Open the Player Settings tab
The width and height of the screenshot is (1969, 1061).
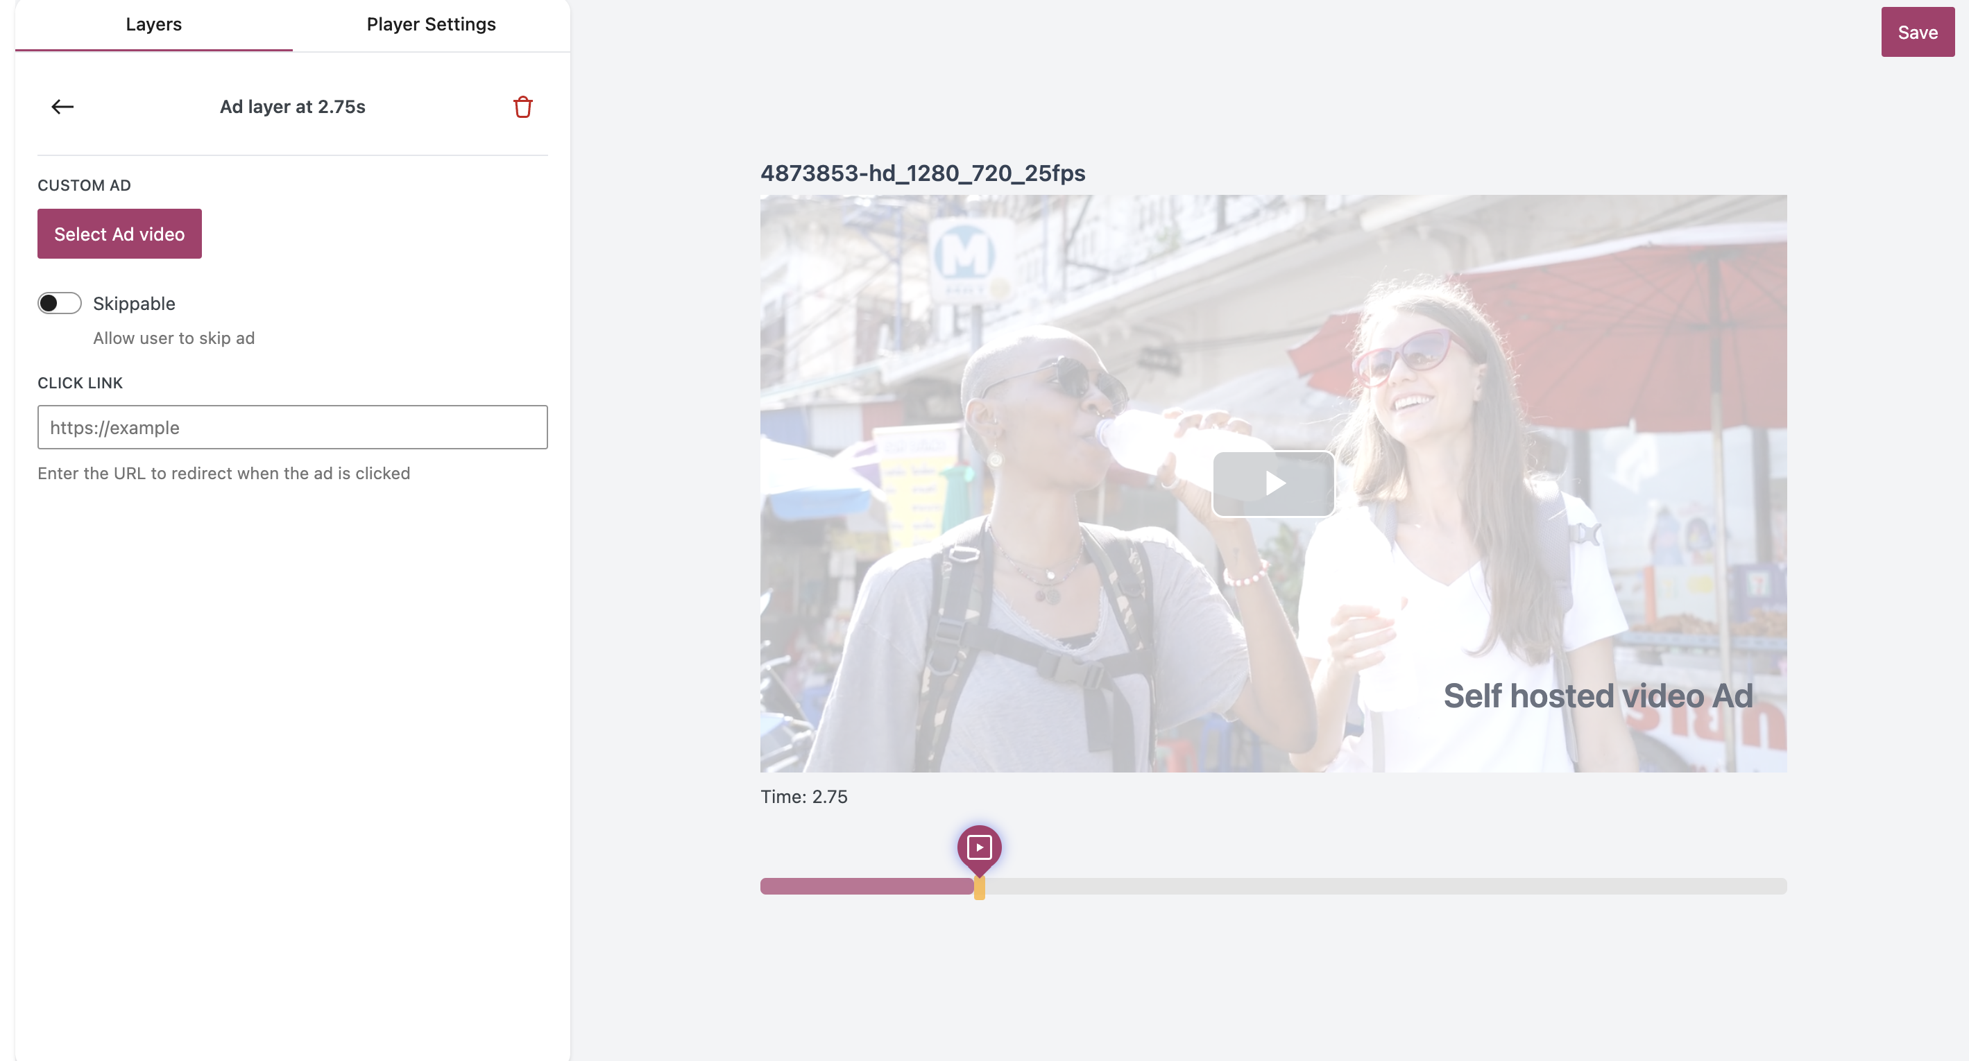(x=431, y=24)
